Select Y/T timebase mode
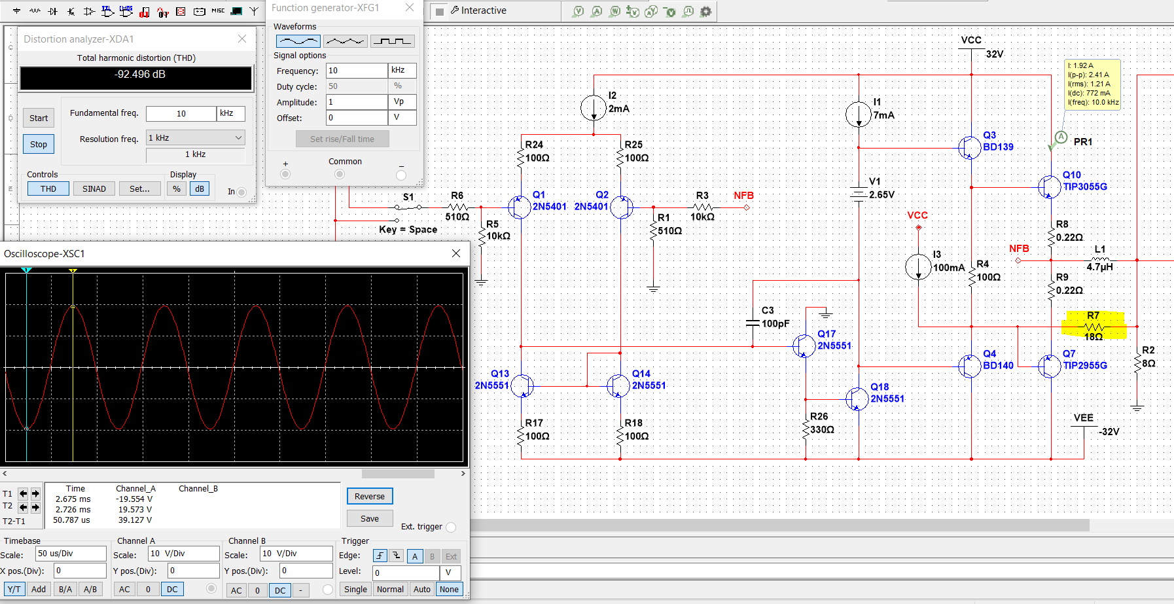This screenshot has height=604, width=1174. [x=14, y=589]
